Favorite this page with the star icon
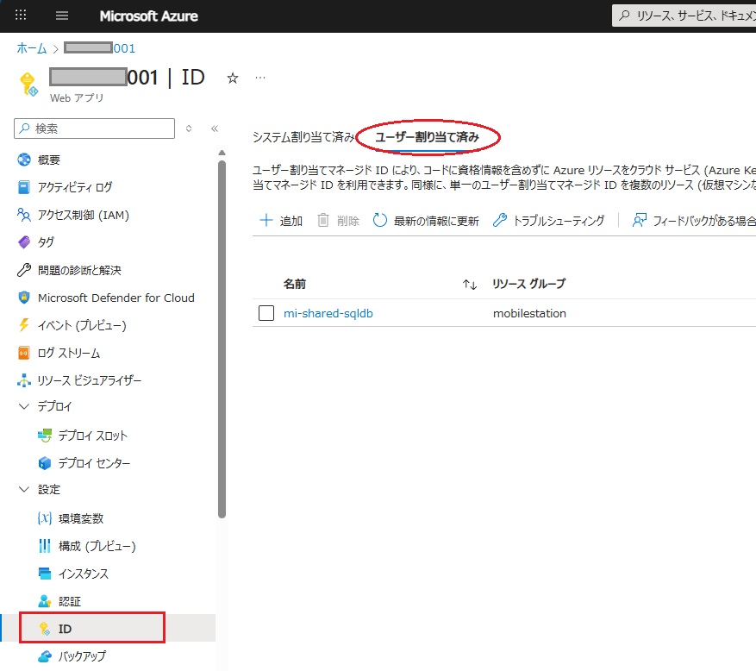756x671 pixels. [x=232, y=78]
